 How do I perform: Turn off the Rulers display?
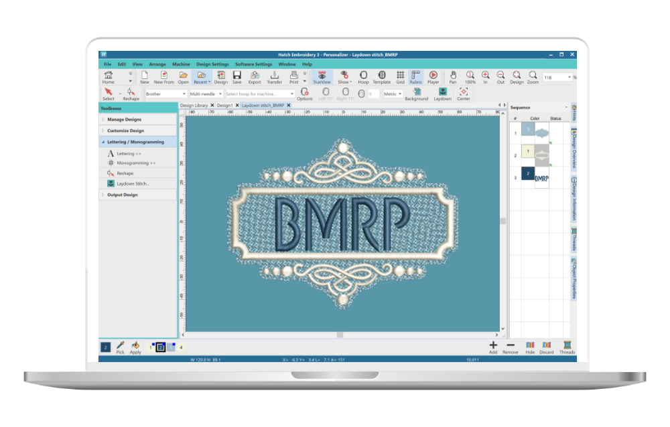click(415, 76)
